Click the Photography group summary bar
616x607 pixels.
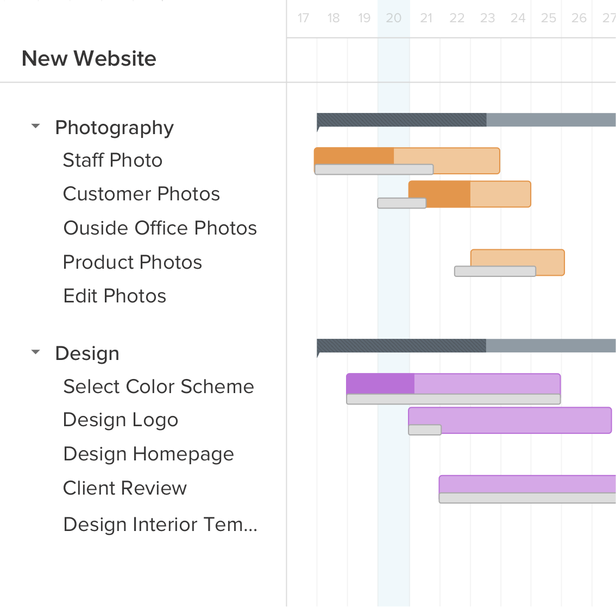[x=402, y=118]
